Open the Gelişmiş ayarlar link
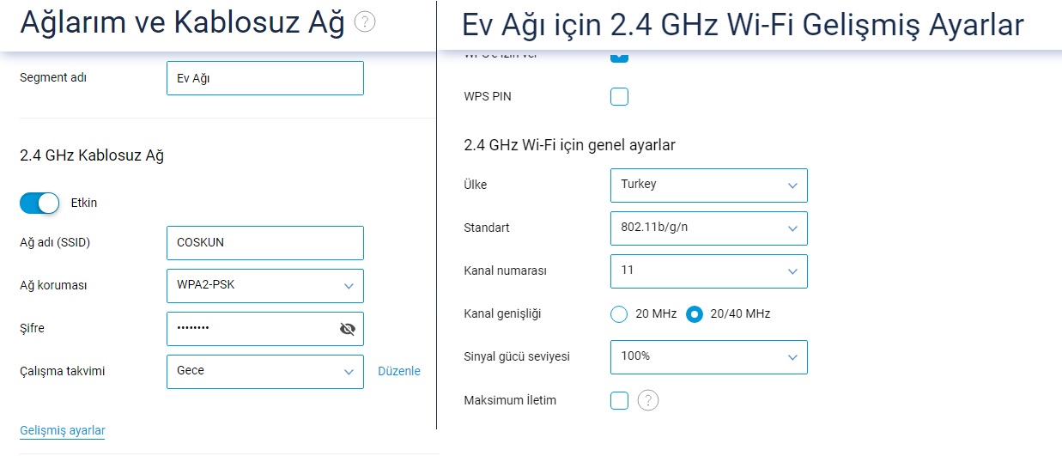This screenshot has width=1062, height=456. tap(63, 430)
